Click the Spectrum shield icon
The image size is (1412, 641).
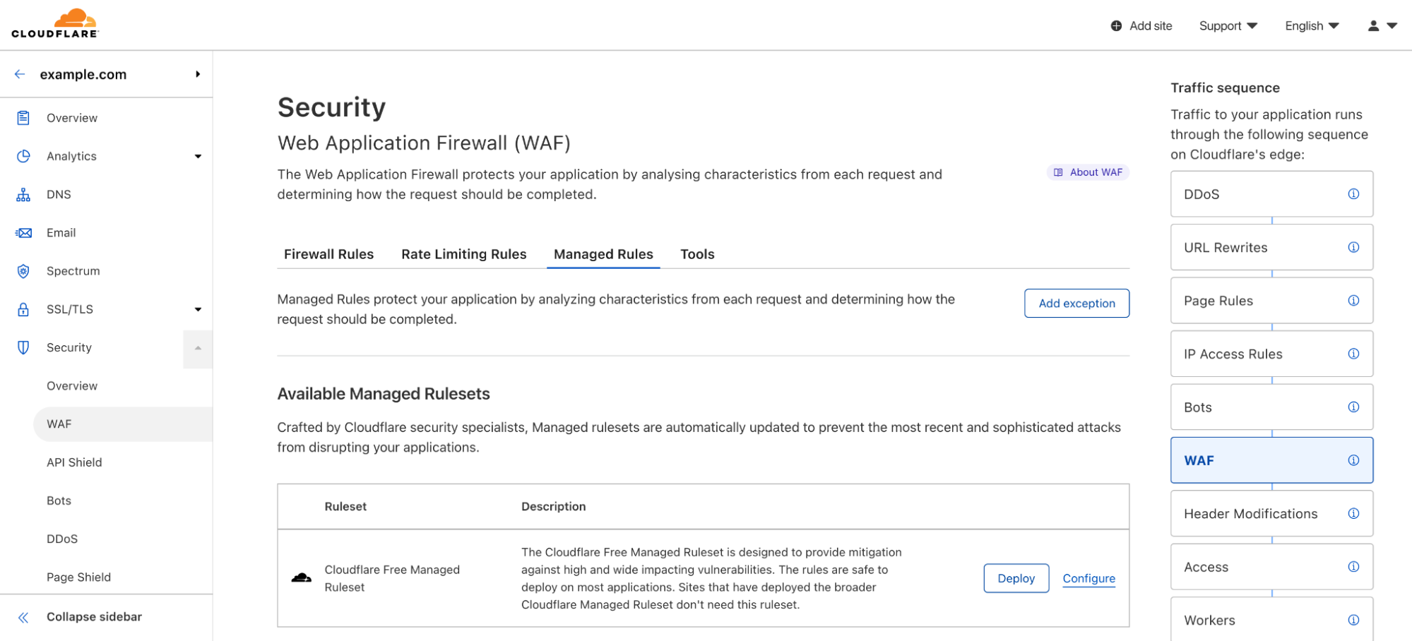[x=23, y=271]
